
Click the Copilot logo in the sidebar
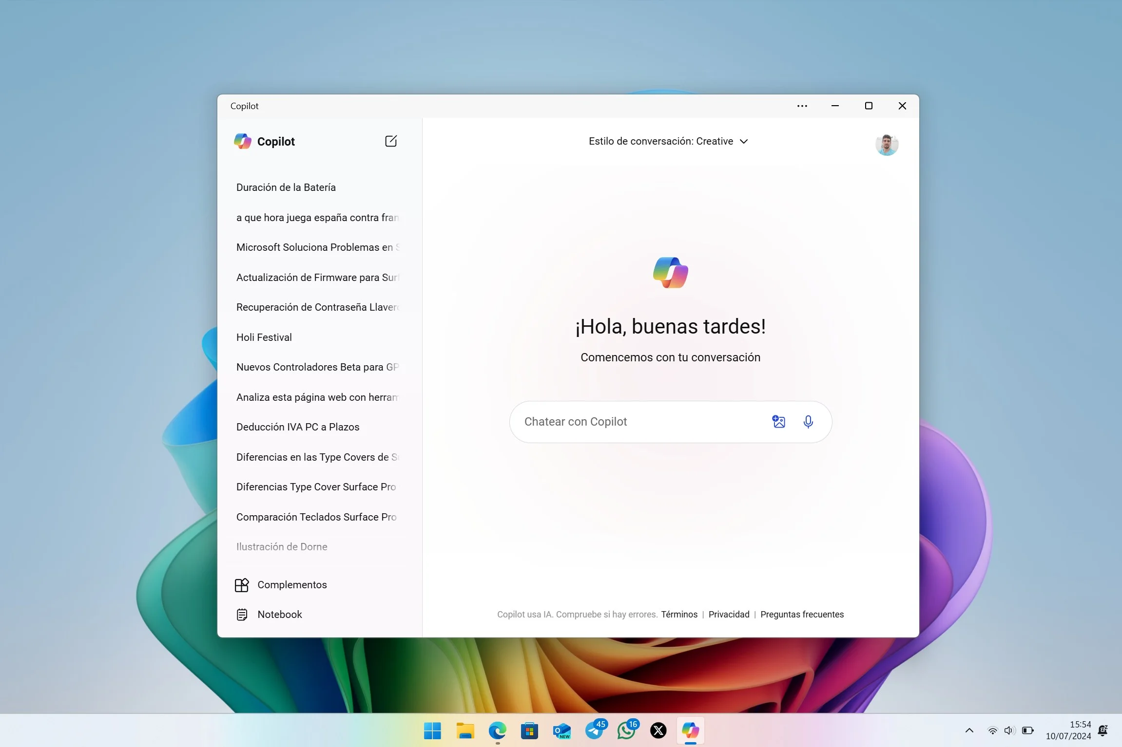click(x=242, y=141)
